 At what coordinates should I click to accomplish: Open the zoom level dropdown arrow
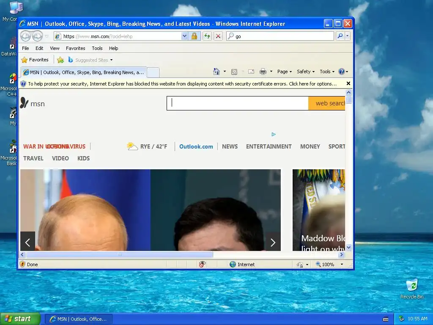(342, 264)
